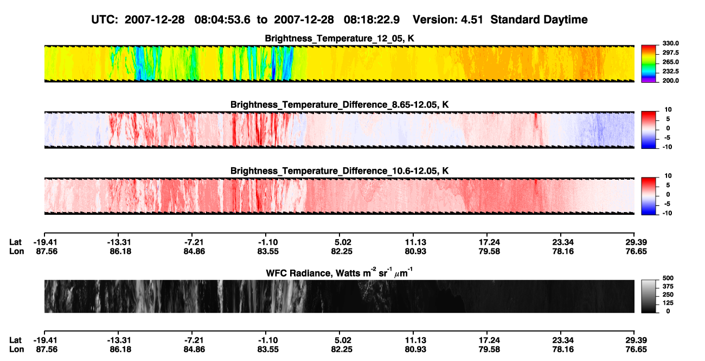Click latitude -13.31 below the 10.6-12.05 panel
The height and width of the screenshot is (361, 705).
pyautogui.click(x=118, y=242)
